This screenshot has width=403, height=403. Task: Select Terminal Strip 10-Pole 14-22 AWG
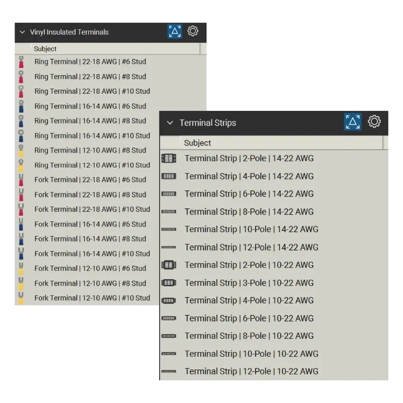point(251,229)
